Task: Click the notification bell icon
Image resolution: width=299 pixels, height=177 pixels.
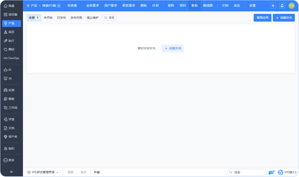Action: (282, 6)
